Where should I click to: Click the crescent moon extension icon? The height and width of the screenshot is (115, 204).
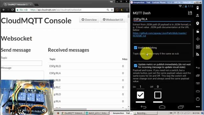pyautogui.click(x=122, y=10)
